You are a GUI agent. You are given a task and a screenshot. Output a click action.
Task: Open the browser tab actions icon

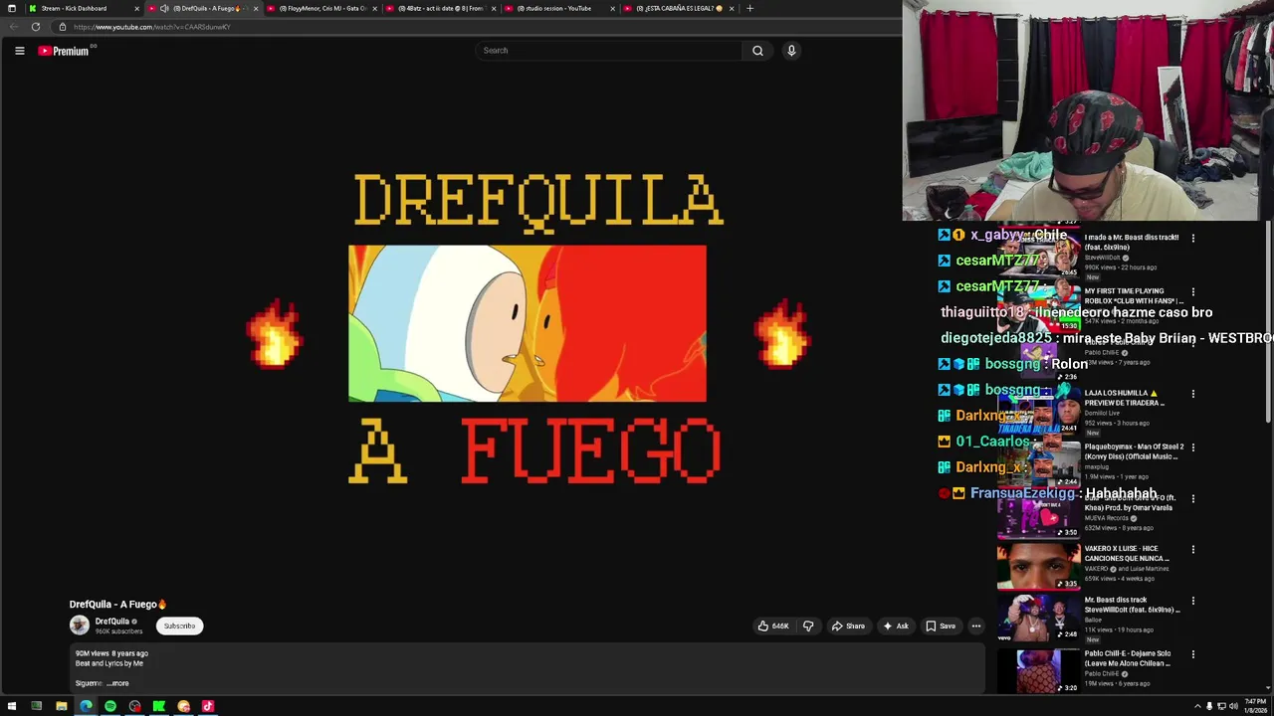click(x=11, y=8)
